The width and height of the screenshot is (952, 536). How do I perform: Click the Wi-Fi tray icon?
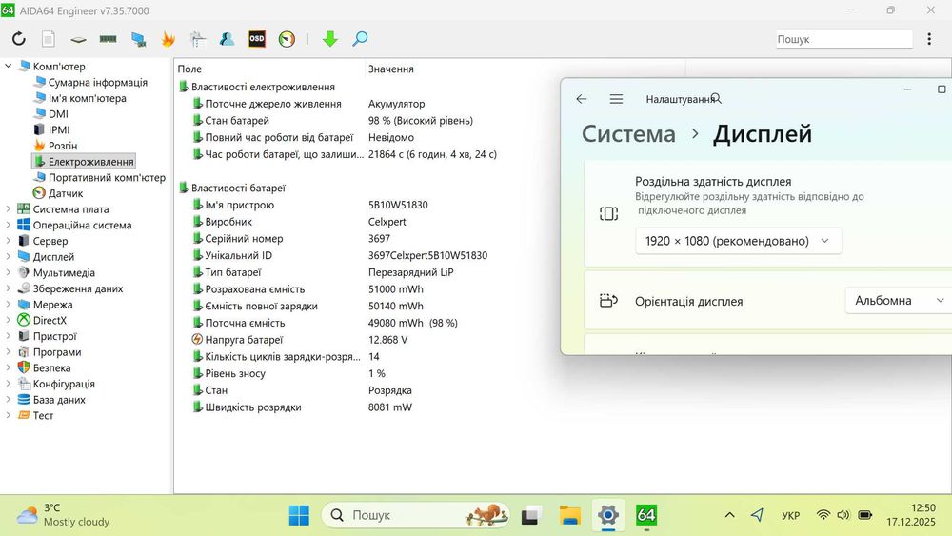click(823, 515)
